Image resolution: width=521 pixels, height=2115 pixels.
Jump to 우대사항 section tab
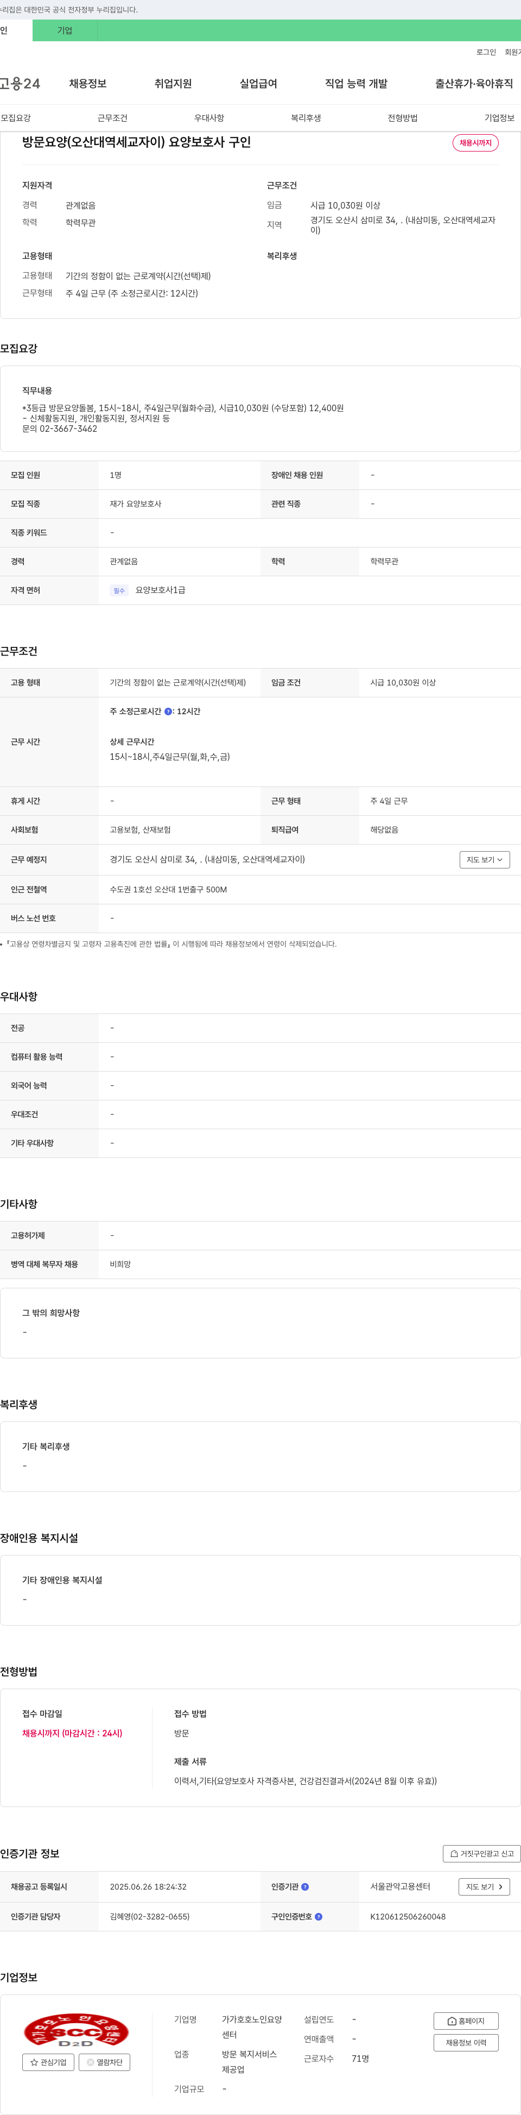pyautogui.click(x=209, y=118)
